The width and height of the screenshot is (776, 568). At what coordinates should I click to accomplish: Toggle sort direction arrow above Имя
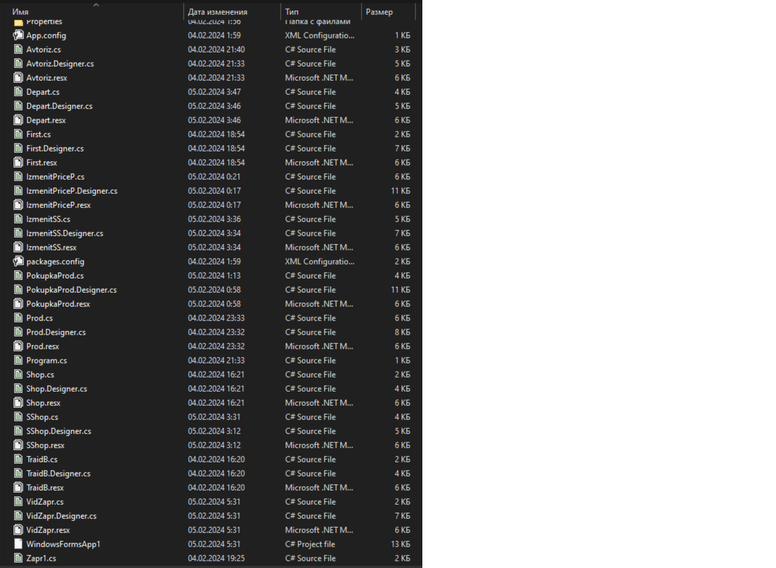(96, 5)
